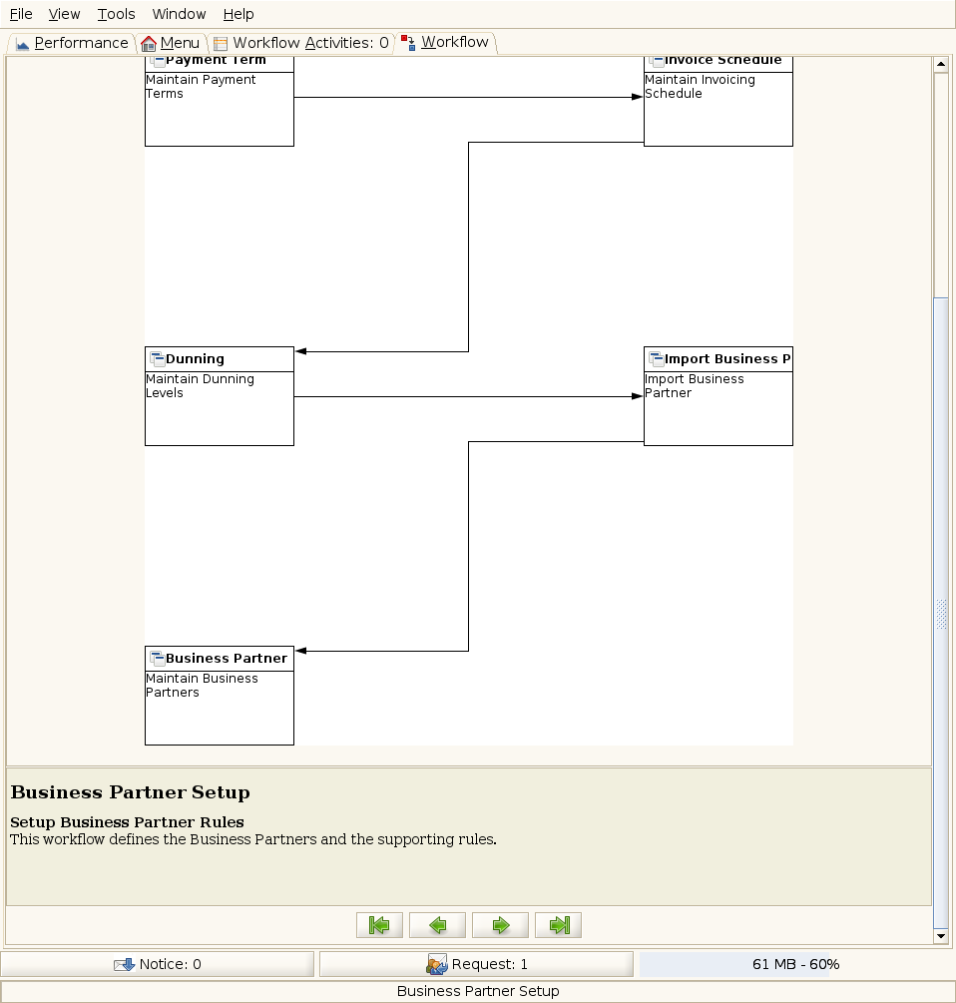Open the Workflow Activities tab
Screen dimensions: 956x1003
[x=300, y=43]
